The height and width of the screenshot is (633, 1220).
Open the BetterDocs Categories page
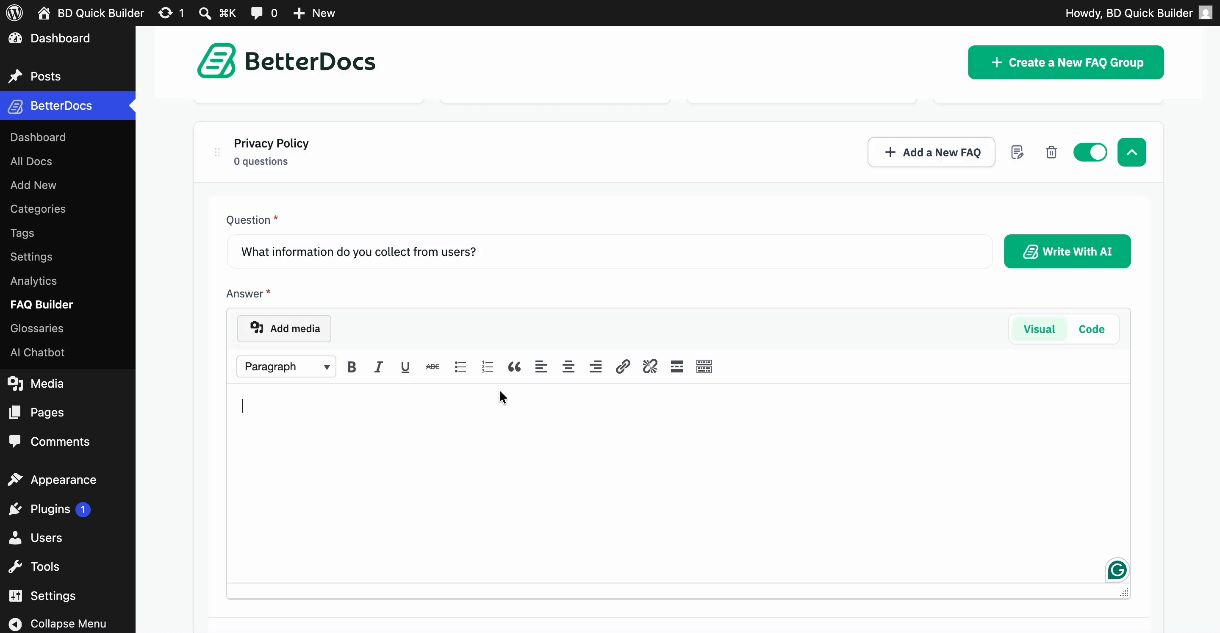click(x=38, y=209)
